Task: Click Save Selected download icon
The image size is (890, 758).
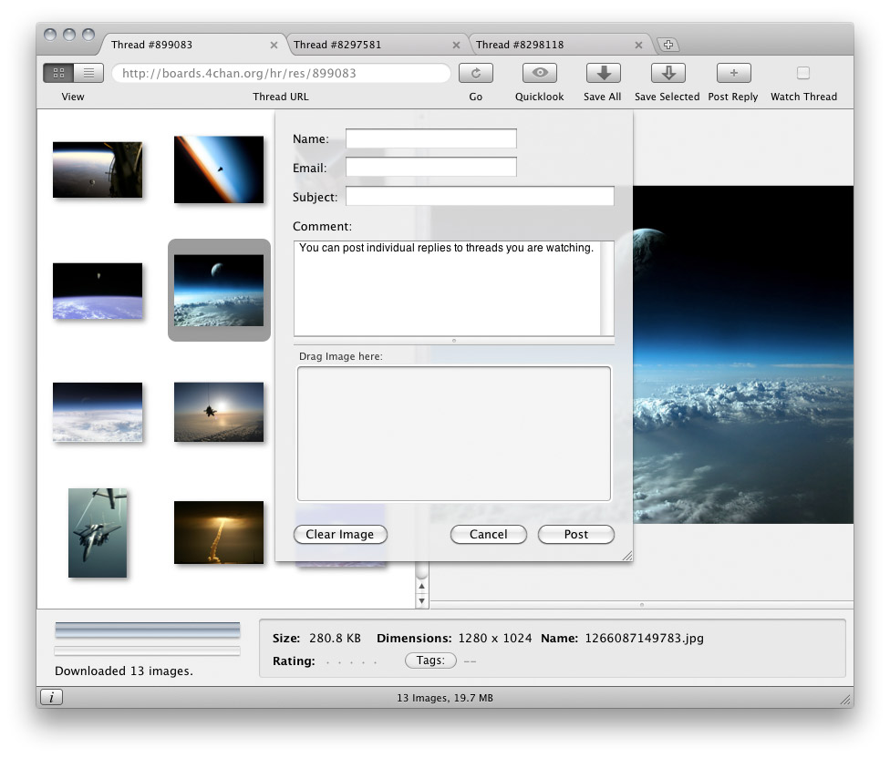Action: [668, 73]
